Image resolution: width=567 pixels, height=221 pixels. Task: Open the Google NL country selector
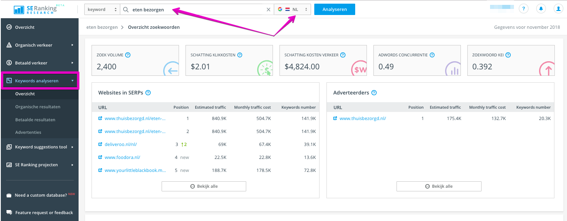pyautogui.click(x=292, y=9)
